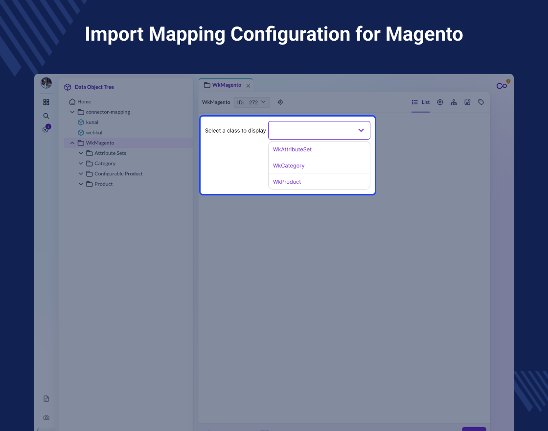Click the Data Object Tree heading
Screen dimensions: 548x431
click(94, 87)
